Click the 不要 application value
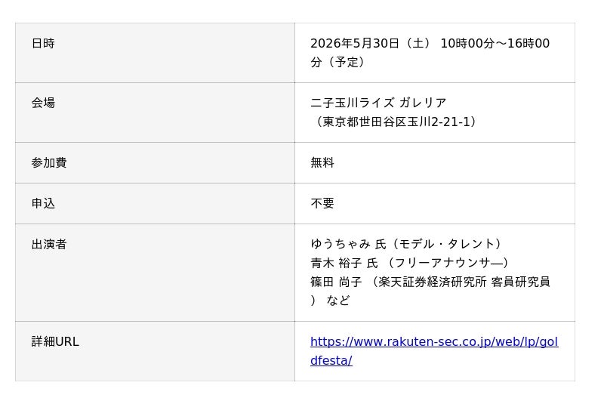This screenshot has width=604, height=404. pyautogui.click(x=322, y=204)
